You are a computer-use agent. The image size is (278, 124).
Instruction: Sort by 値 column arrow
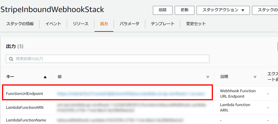pyautogui.click(x=208, y=77)
